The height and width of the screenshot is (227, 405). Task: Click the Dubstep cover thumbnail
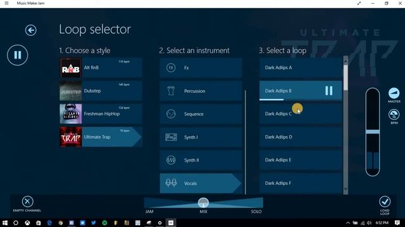click(71, 91)
